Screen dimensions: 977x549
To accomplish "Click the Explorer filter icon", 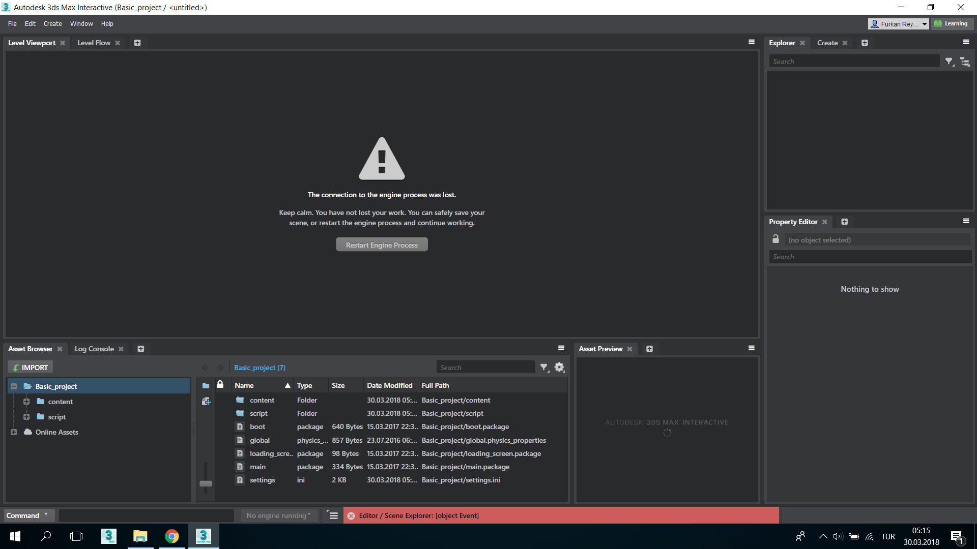I will click(x=950, y=62).
